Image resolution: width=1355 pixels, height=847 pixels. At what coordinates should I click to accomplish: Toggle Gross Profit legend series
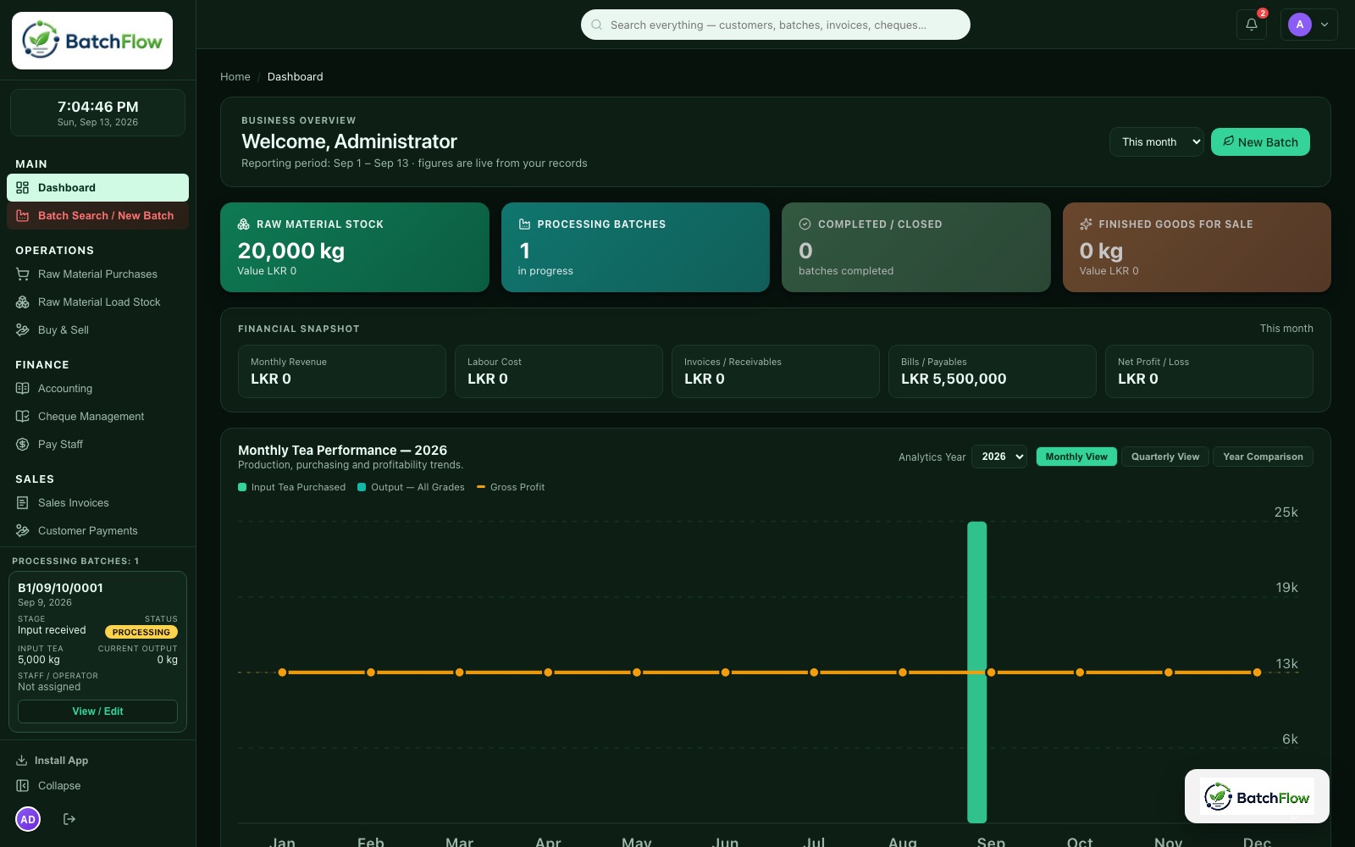(x=512, y=487)
